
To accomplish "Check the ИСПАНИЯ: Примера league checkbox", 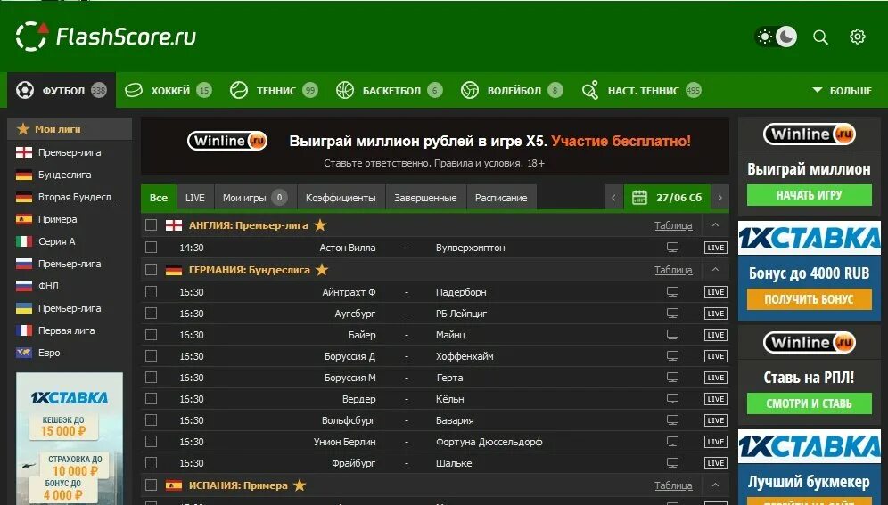I will 152,485.
